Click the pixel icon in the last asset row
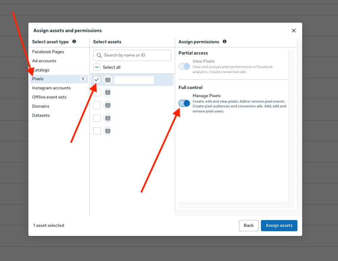Screen dimensions: 338x261 pos(108,131)
